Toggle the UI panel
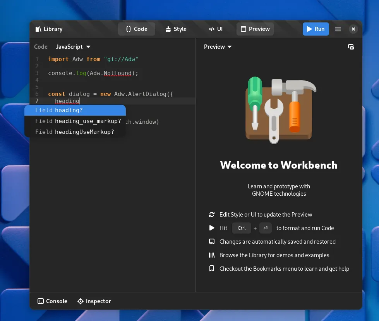Image resolution: width=379 pixels, height=321 pixels. [216, 29]
